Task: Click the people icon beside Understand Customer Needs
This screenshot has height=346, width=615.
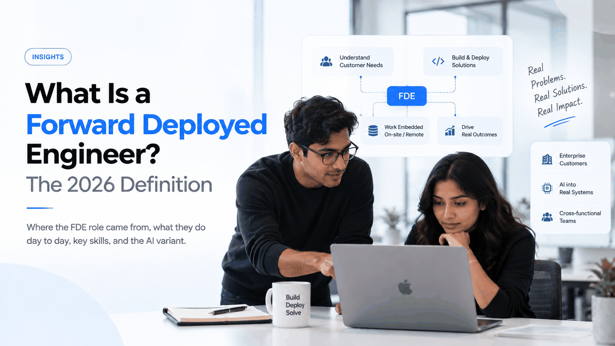Action: [x=326, y=62]
